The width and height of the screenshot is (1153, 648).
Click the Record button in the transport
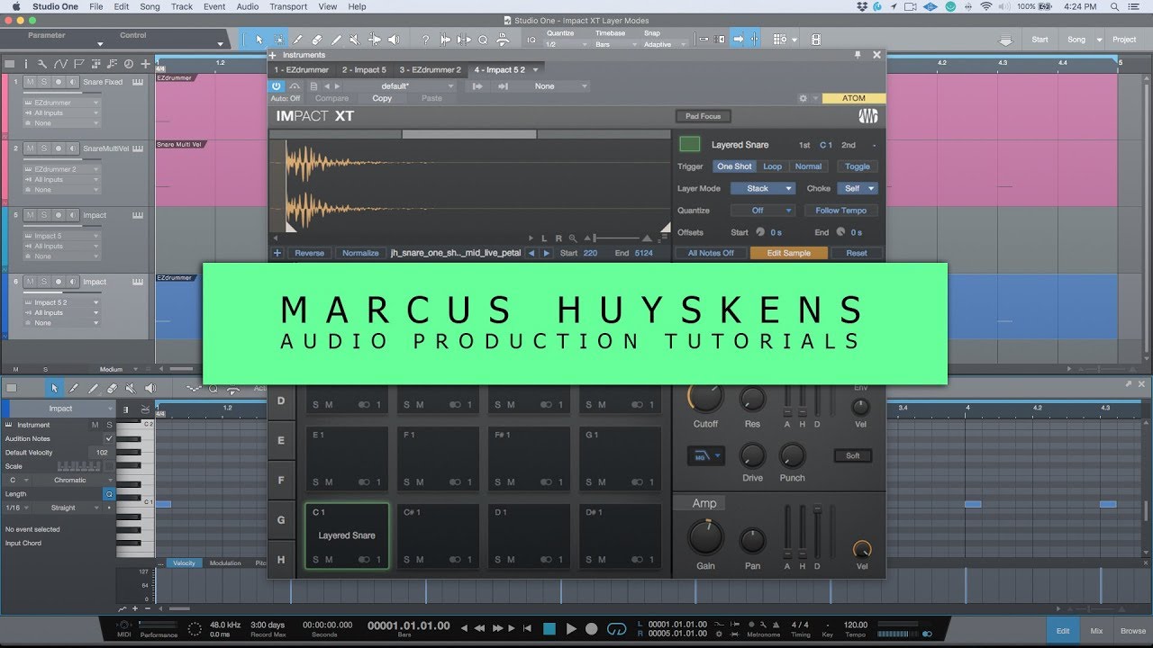(592, 629)
